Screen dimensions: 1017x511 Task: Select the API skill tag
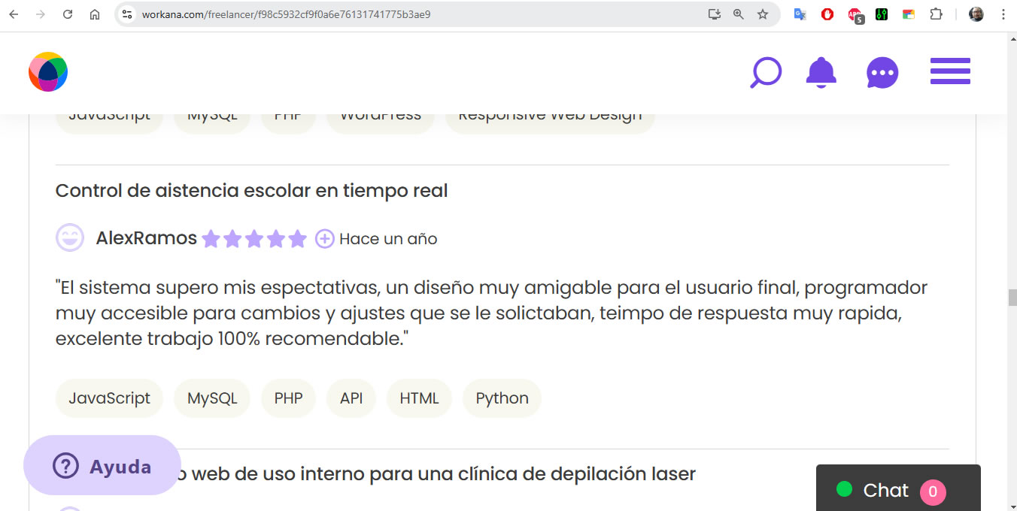click(x=351, y=398)
